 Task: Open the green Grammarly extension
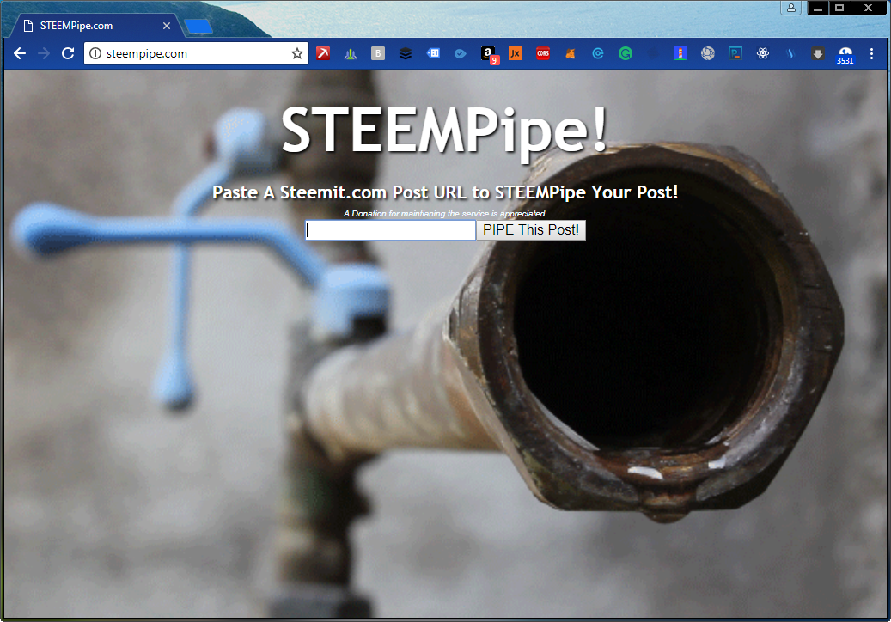(x=625, y=53)
